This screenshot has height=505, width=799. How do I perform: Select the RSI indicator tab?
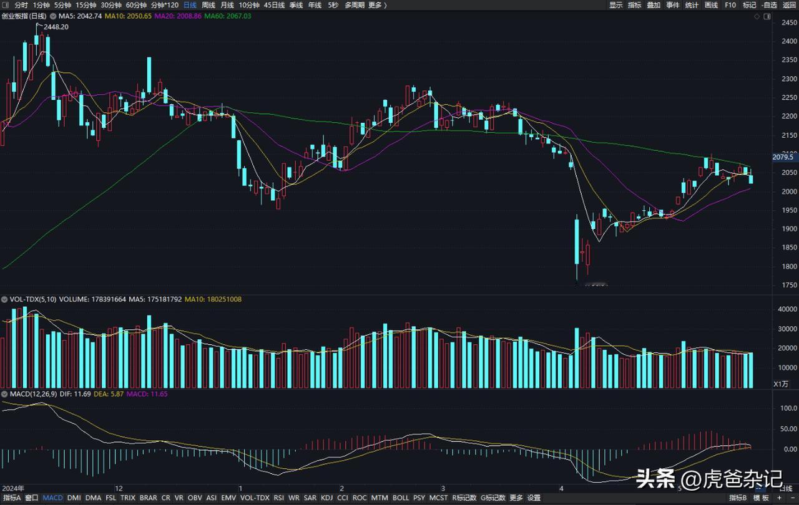(x=279, y=498)
